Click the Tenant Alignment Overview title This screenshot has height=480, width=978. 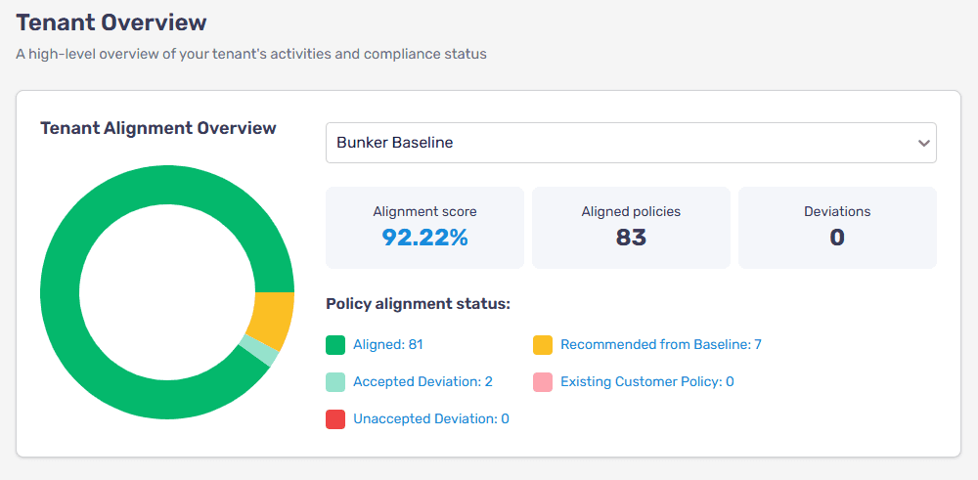tap(158, 128)
